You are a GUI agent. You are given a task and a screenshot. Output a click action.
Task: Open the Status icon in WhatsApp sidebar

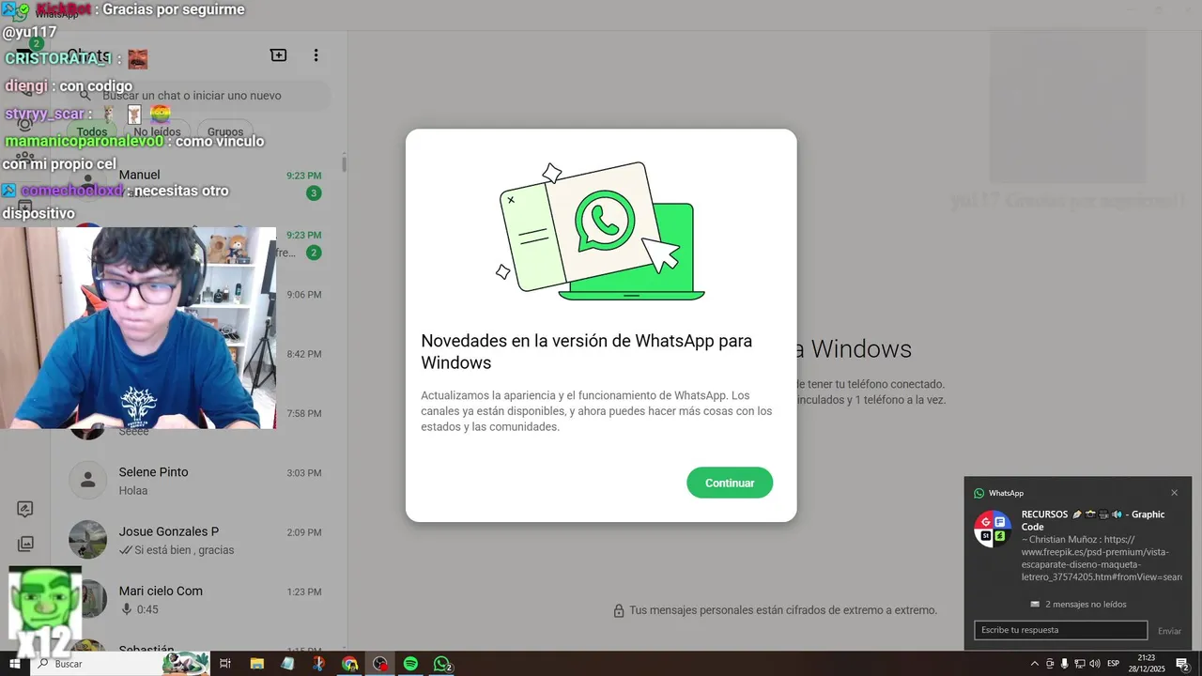point(25,124)
